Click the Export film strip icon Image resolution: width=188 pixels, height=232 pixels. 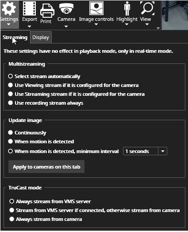(29, 8)
